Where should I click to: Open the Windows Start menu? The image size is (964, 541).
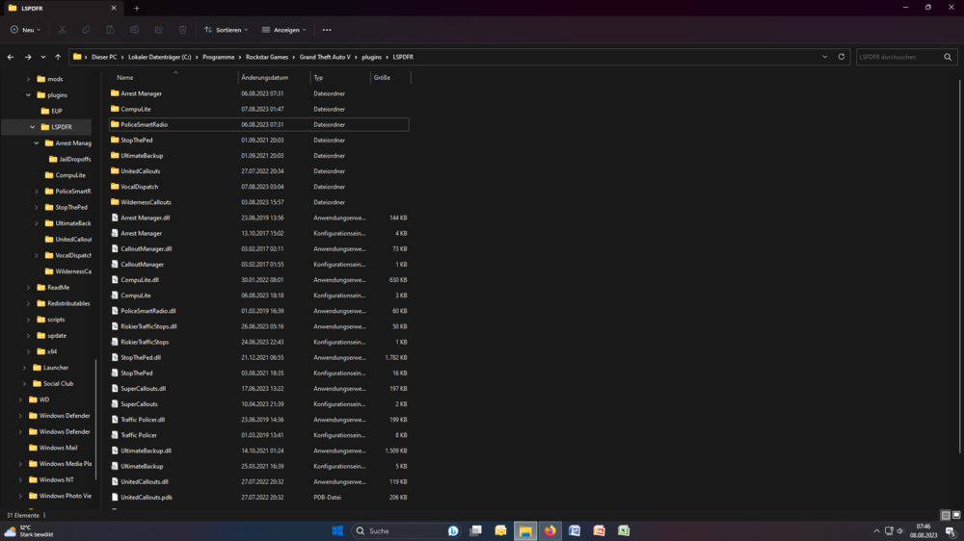337,530
